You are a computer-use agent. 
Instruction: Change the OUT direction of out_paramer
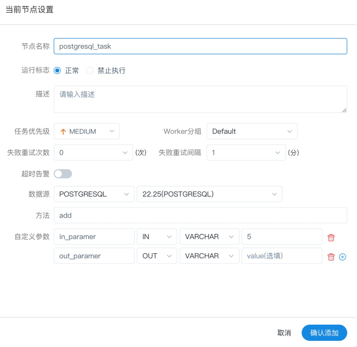(x=157, y=256)
